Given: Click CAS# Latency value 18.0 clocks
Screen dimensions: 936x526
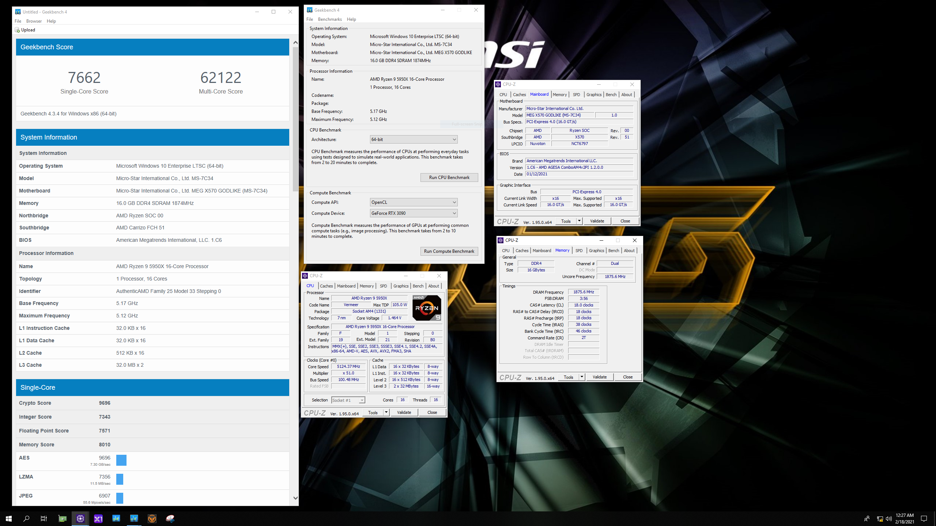Looking at the screenshot, I should (584, 305).
